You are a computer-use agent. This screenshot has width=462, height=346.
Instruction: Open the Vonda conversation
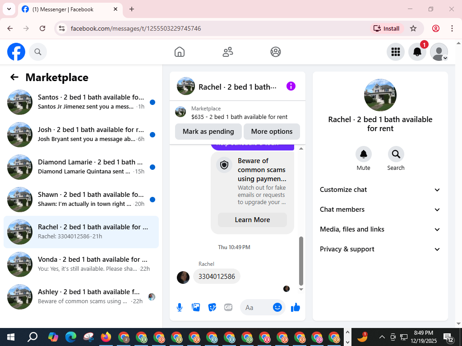(81, 264)
